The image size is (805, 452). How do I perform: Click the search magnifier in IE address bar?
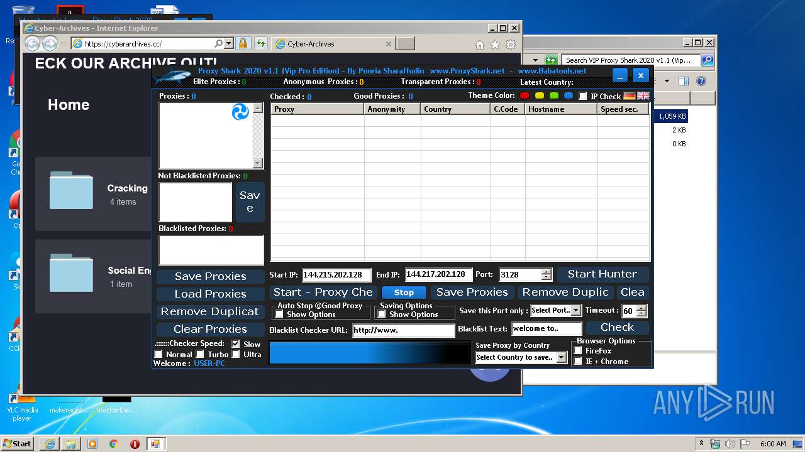pyautogui.click(x=218, y=44)
